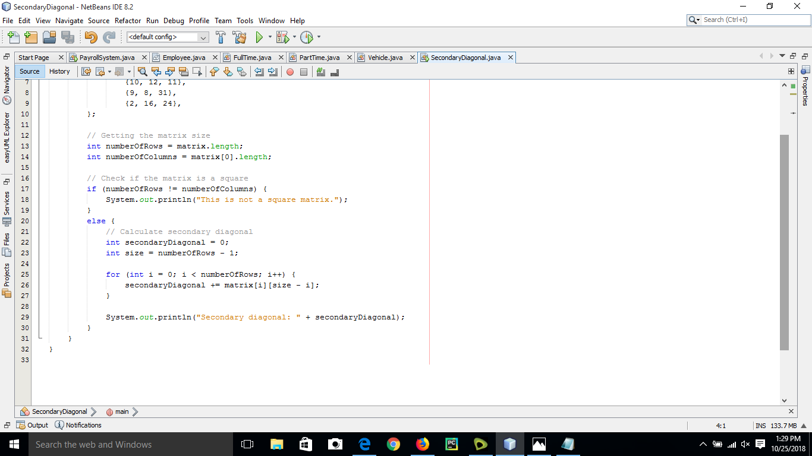Viewport: 812px width, 456px height.
Task: Expand the Profile Project dropdown arrow
Action: (319, 37)
